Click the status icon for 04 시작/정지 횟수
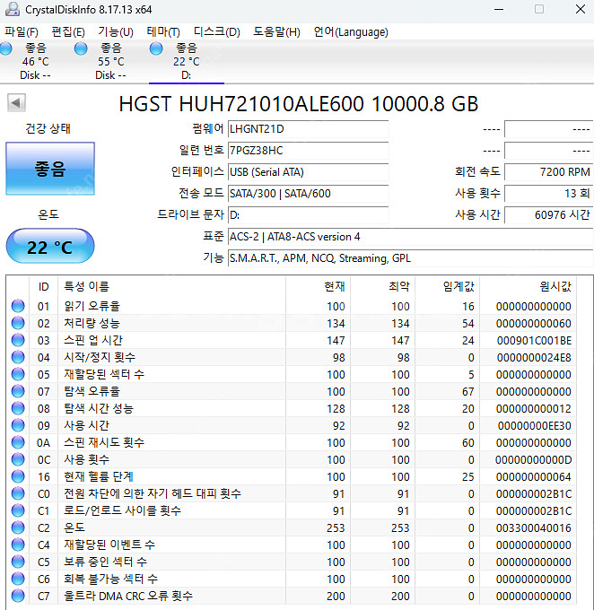This screenshot has width=594, height=610. click(x=18, y=357)
